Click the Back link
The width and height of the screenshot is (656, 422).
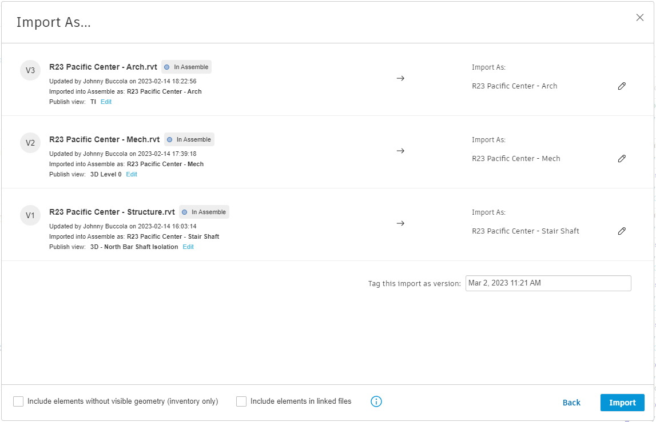[x=571, y=403]
